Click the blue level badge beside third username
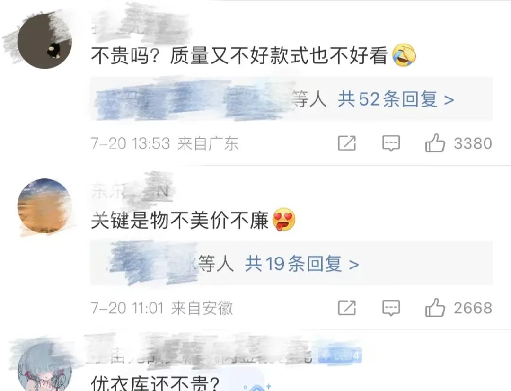This screenshot has height=391, width=511. [340, 355]
